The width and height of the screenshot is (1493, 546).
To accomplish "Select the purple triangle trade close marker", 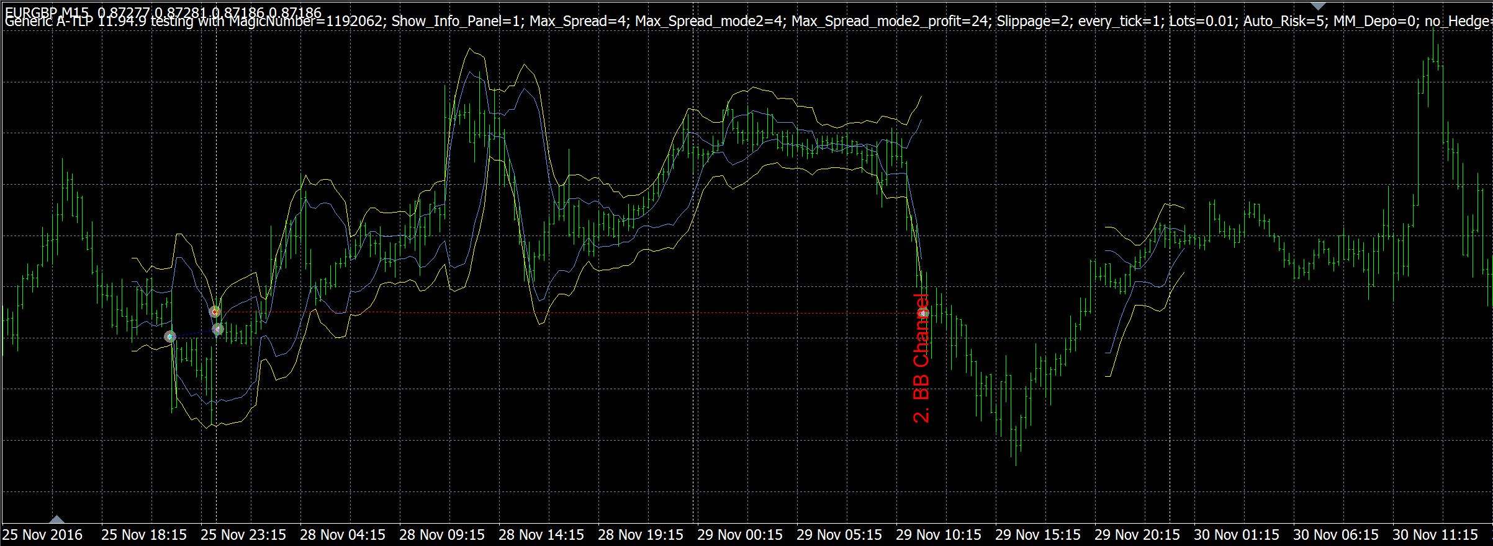I will tap(217, 329).
